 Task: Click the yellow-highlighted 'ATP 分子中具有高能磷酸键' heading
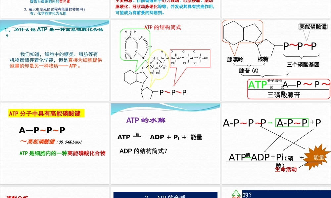pos(46,114)
